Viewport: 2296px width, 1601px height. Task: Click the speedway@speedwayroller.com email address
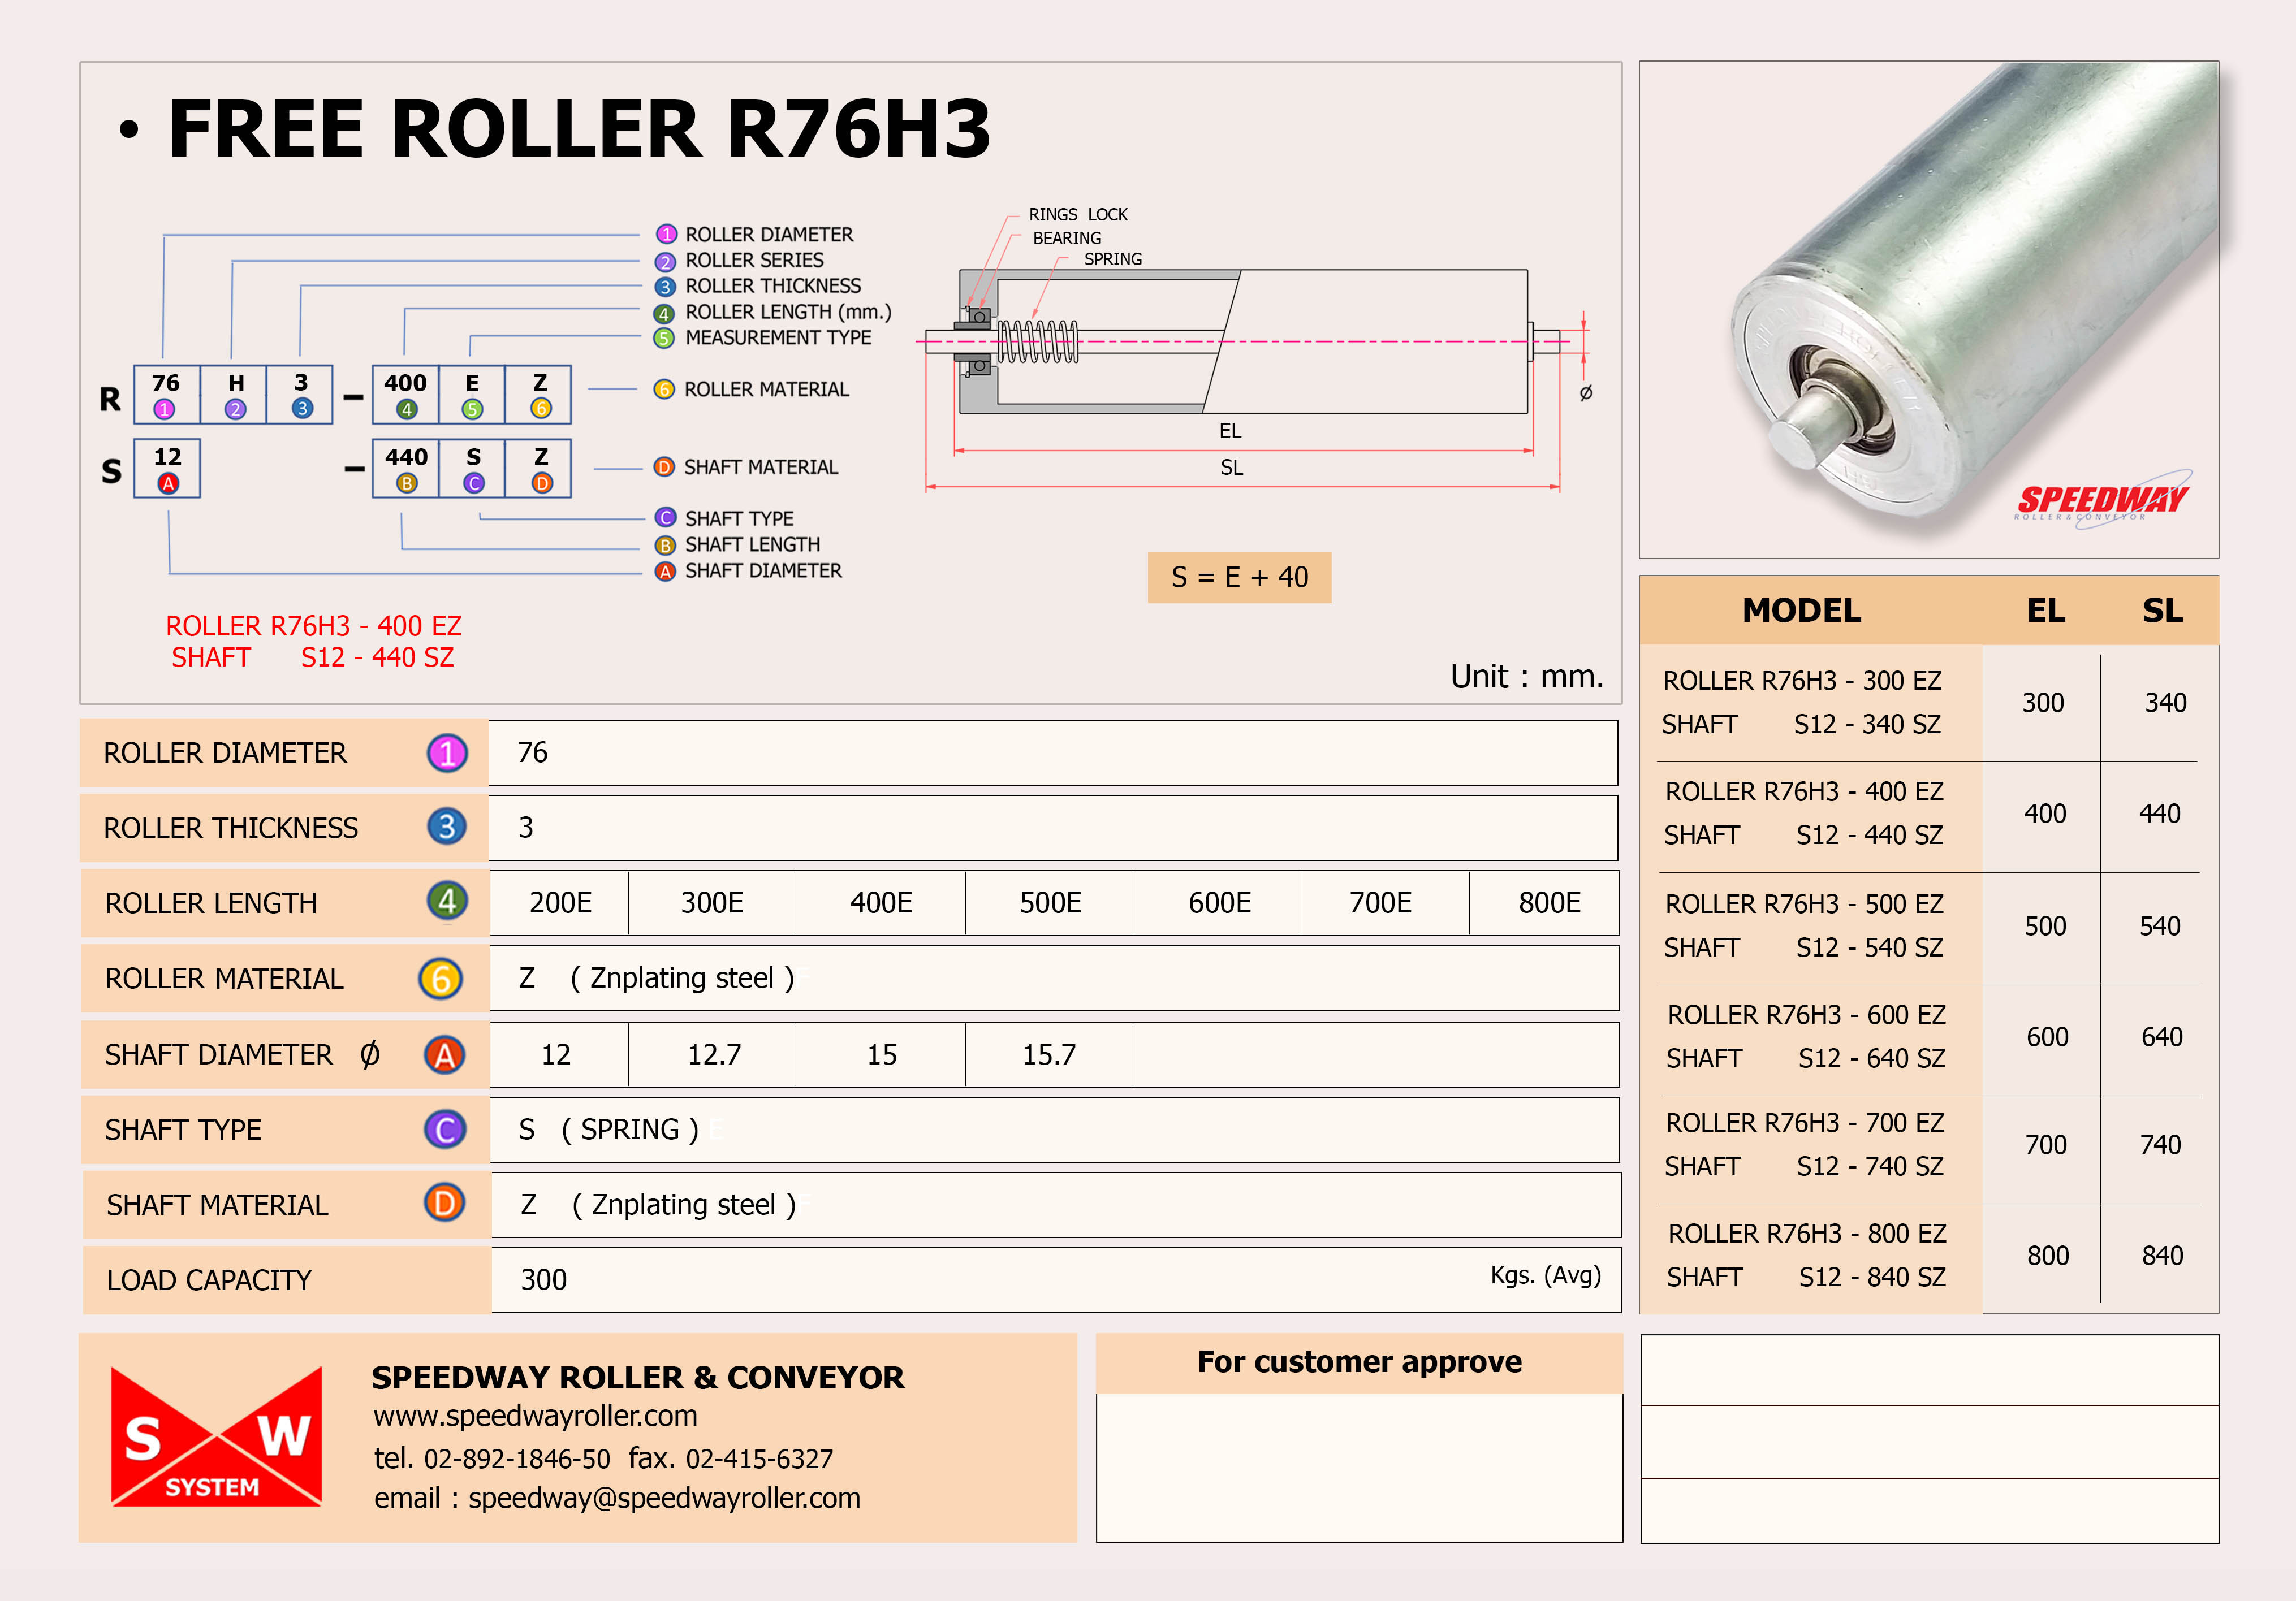[664, 1498]
